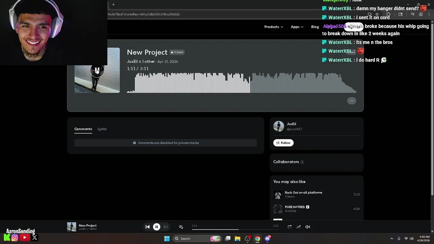Toggle shuffle in player bar
Screen dimensions: 434x244
298,227
